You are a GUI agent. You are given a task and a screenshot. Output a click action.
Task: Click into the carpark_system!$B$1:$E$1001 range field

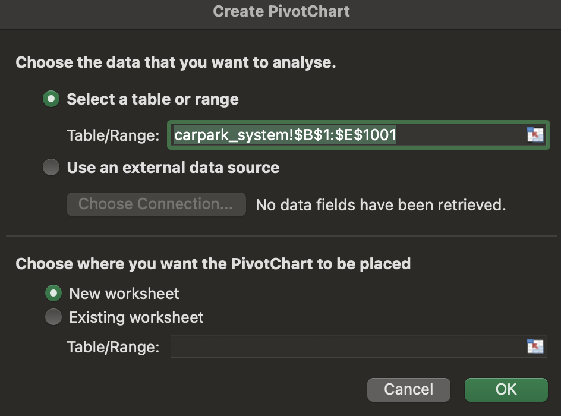(x=345, y=135)
